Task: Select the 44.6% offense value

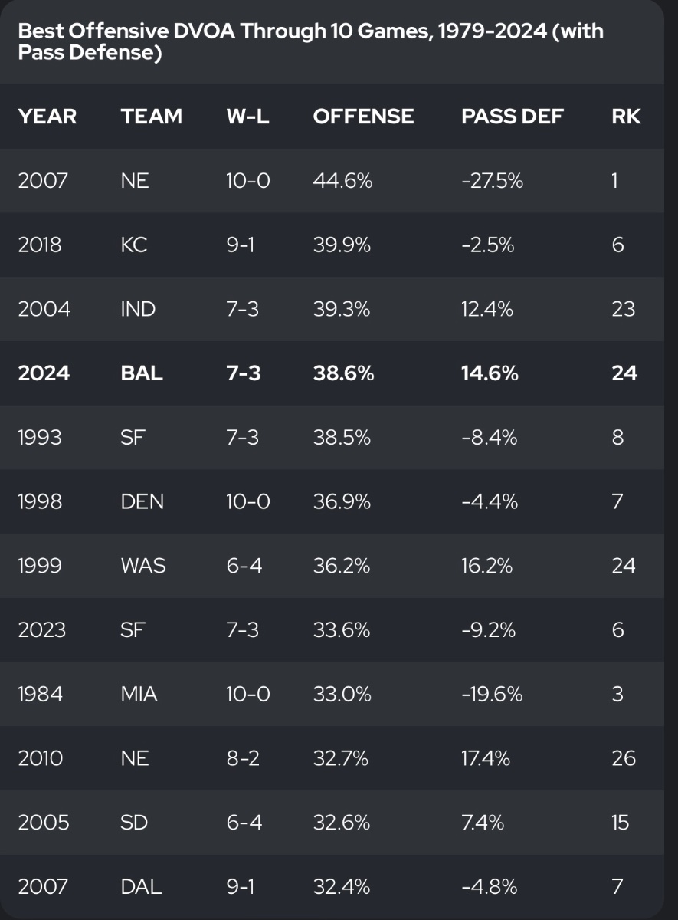Action: point(342,181)
